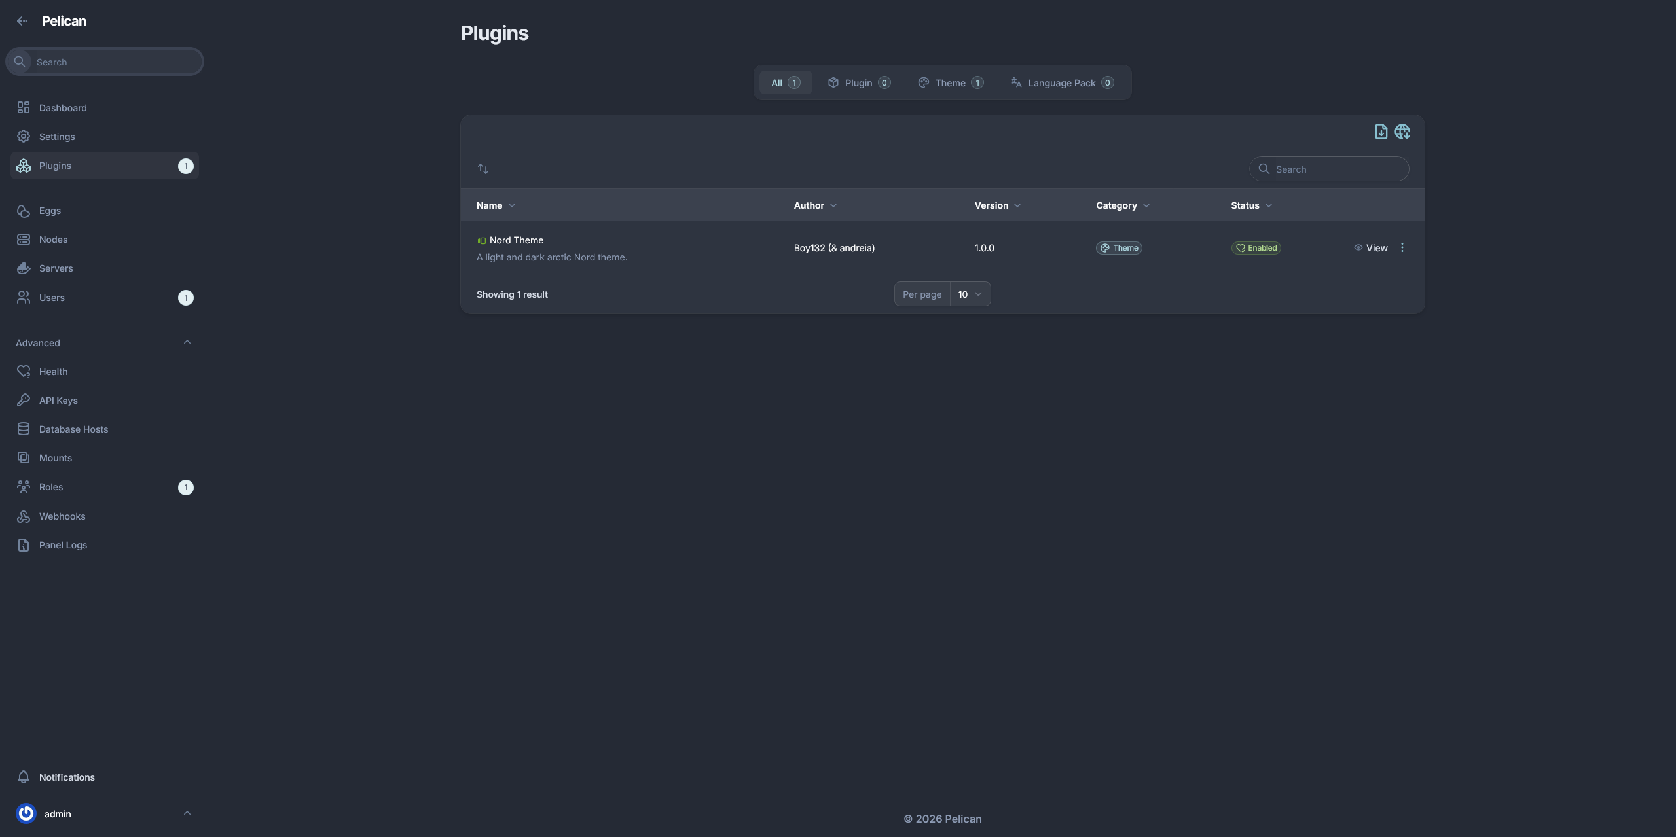
Task: Click the Plugins item in sidebar
Action: pyautogui.click(x=105, y=166)
